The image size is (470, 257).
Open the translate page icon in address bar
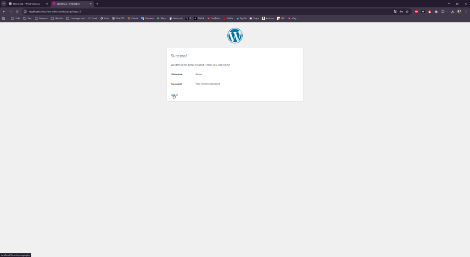pyautogui.click(x=395, y=11)
